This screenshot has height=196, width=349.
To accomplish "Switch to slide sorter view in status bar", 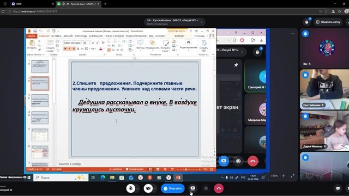I will pos(158,169).
